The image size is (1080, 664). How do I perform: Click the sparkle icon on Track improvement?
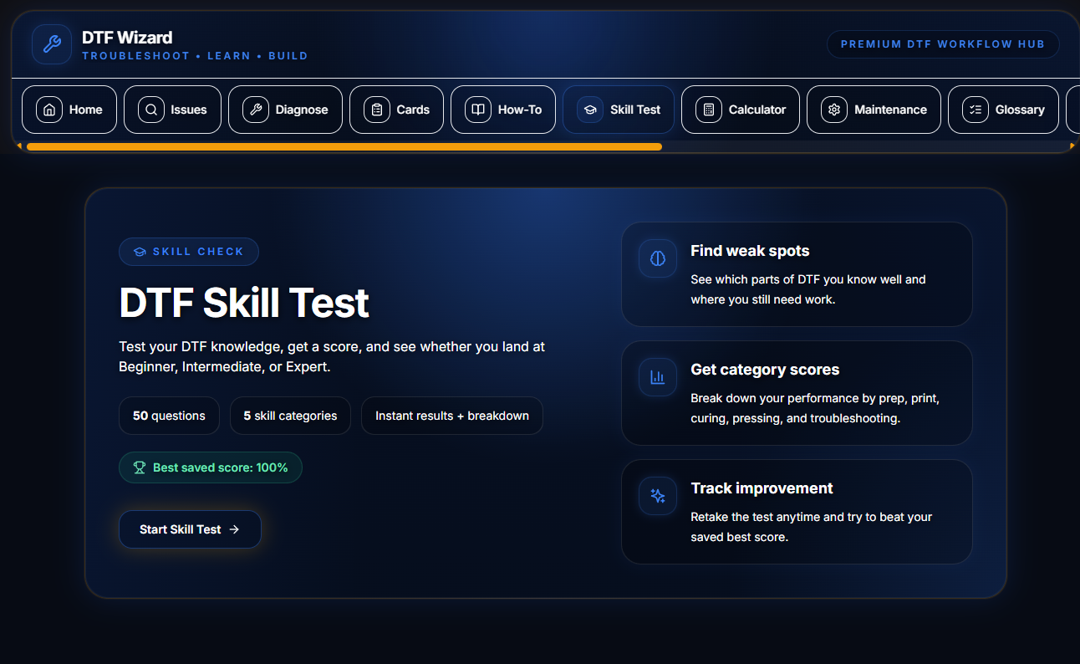point(658,496)
